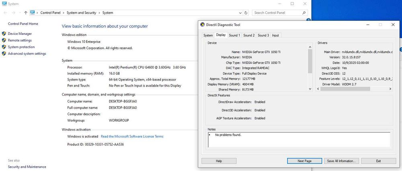Click the Device Manager shield icon

point(4,34)
